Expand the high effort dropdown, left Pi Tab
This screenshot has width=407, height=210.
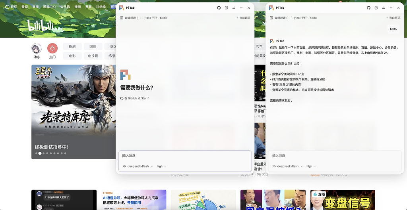click(x=161, y=166)
